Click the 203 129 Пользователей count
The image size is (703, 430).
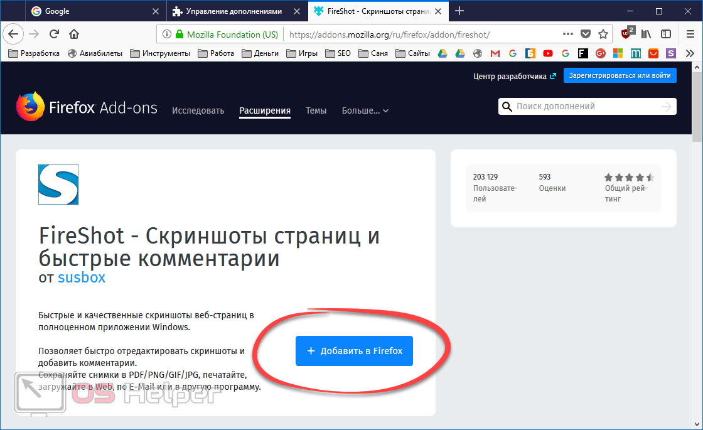(495, 188)
